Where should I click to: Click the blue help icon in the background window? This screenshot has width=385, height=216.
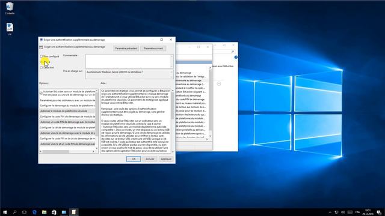click(x=236, y=58)
